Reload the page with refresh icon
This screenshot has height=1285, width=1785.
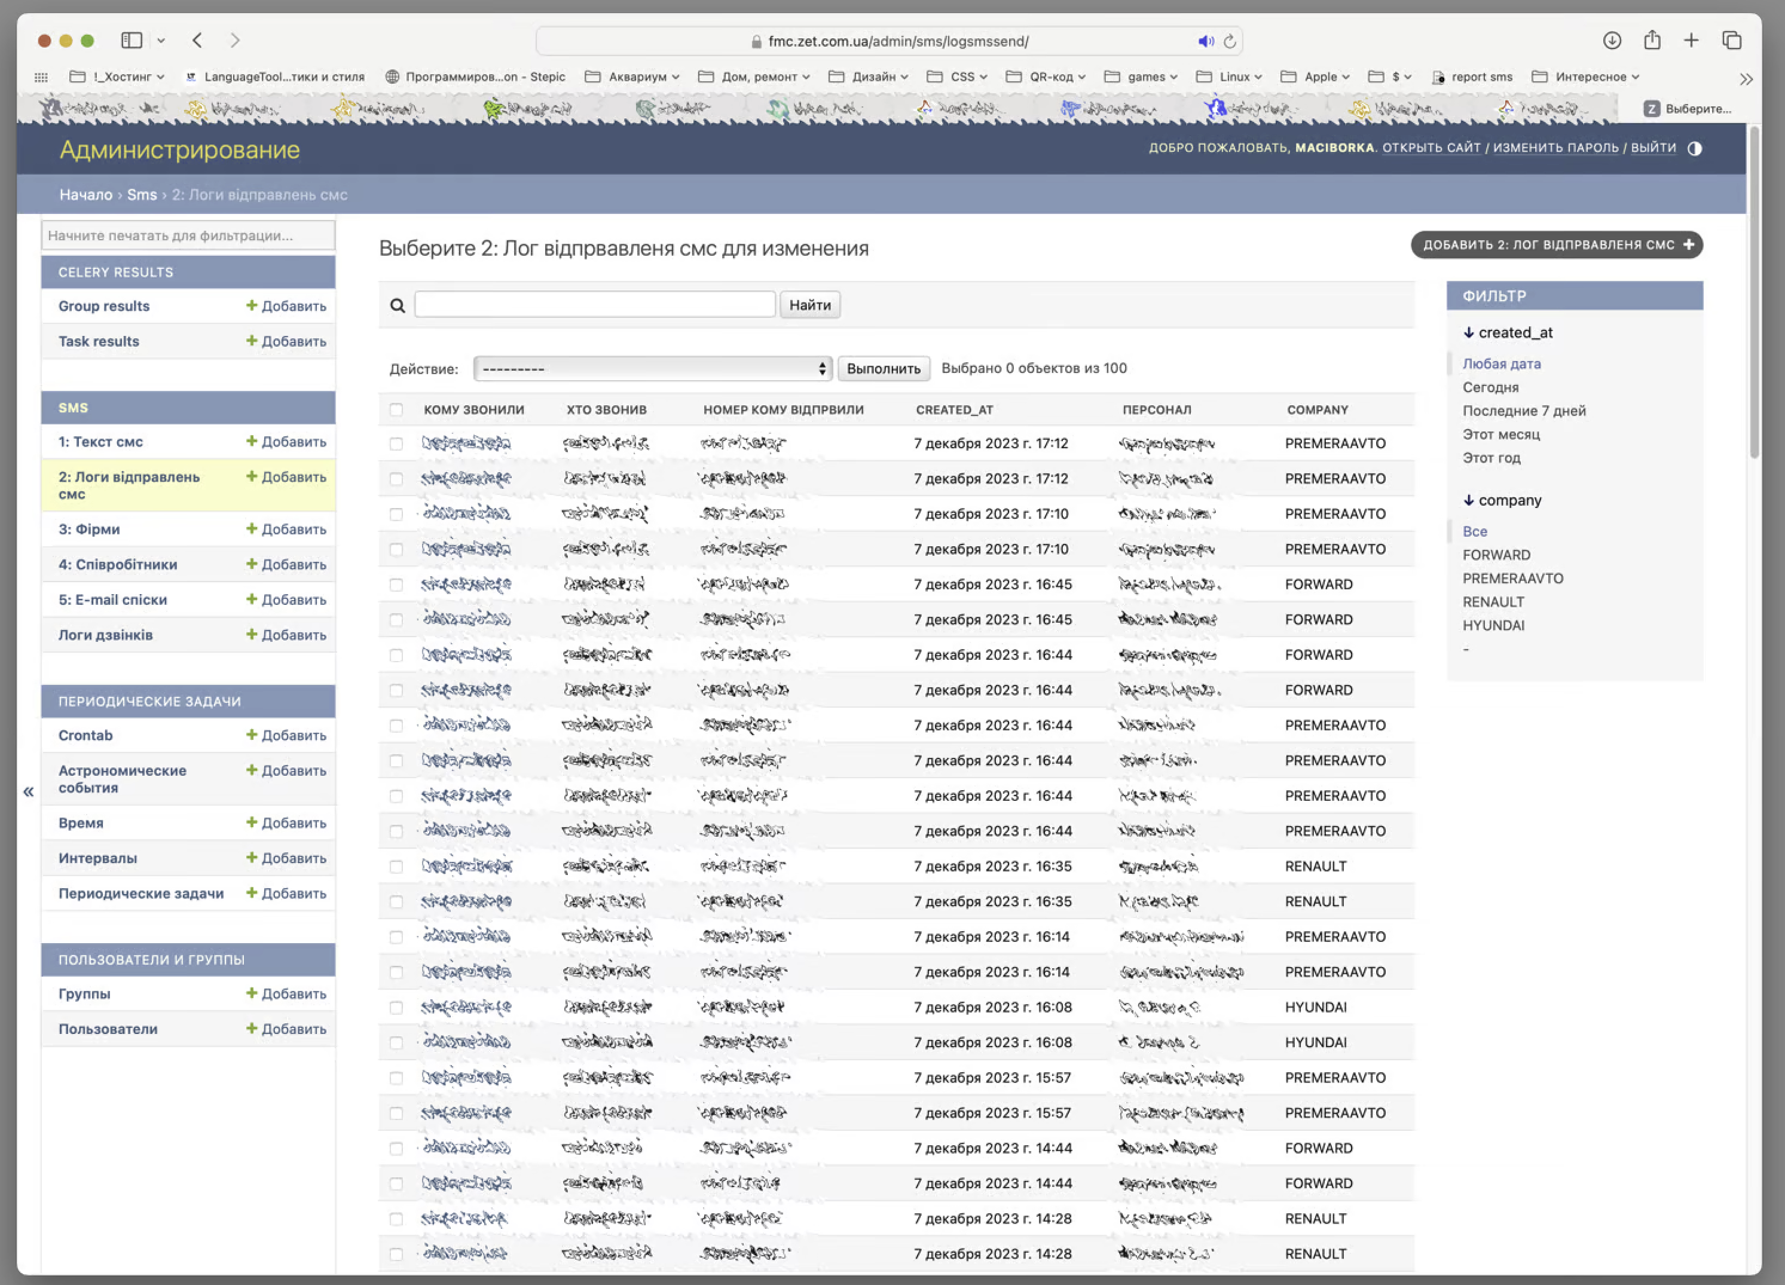click(1229, 41)
